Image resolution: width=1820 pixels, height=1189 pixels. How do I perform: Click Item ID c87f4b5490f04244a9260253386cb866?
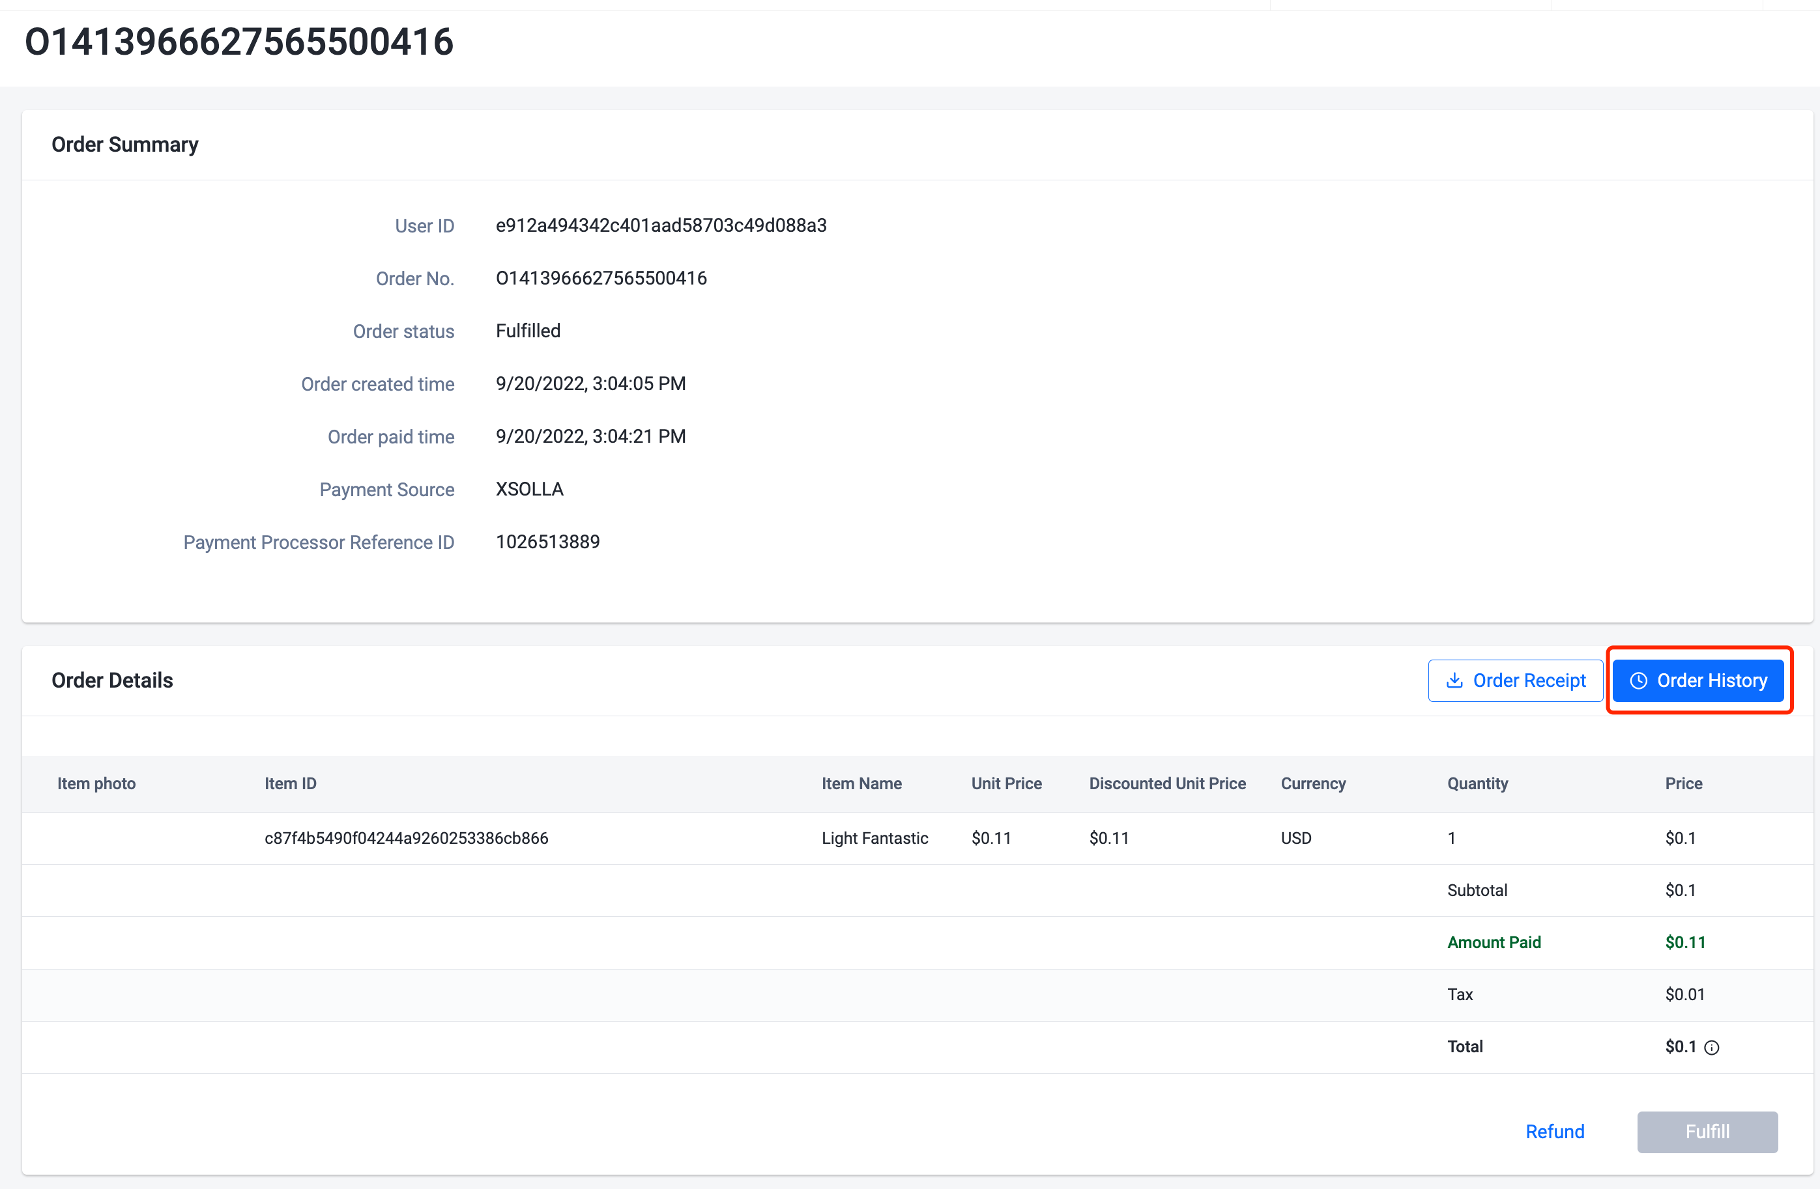click(406, 837)
